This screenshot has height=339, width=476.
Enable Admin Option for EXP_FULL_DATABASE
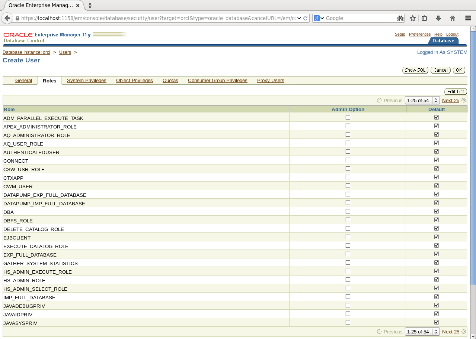348,254
